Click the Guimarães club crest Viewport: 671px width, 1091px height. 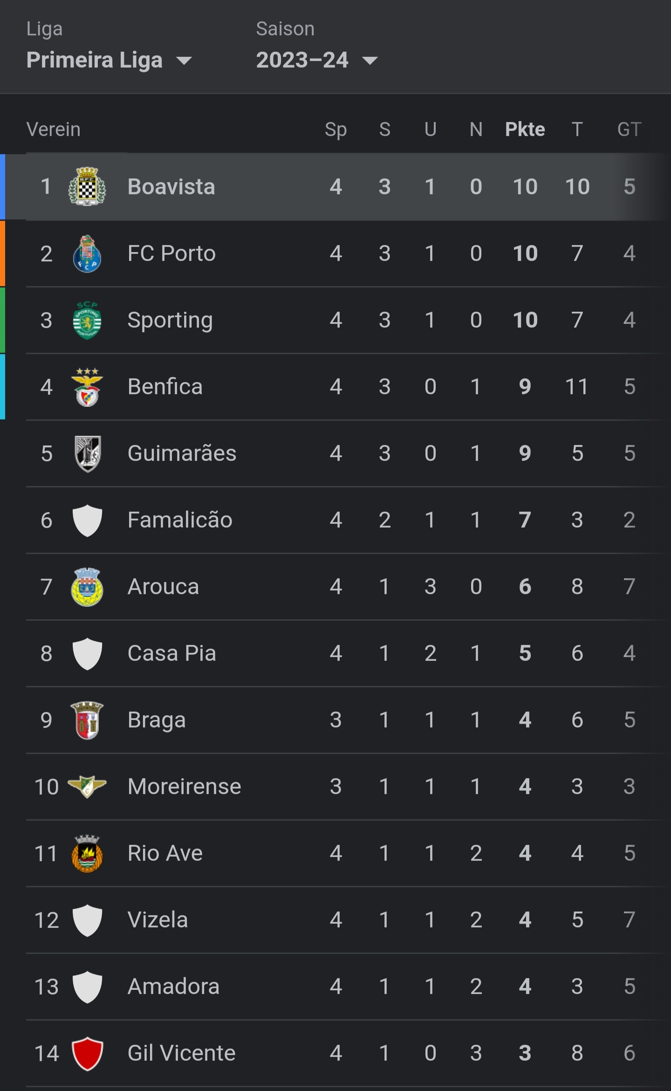coord(87,453)
